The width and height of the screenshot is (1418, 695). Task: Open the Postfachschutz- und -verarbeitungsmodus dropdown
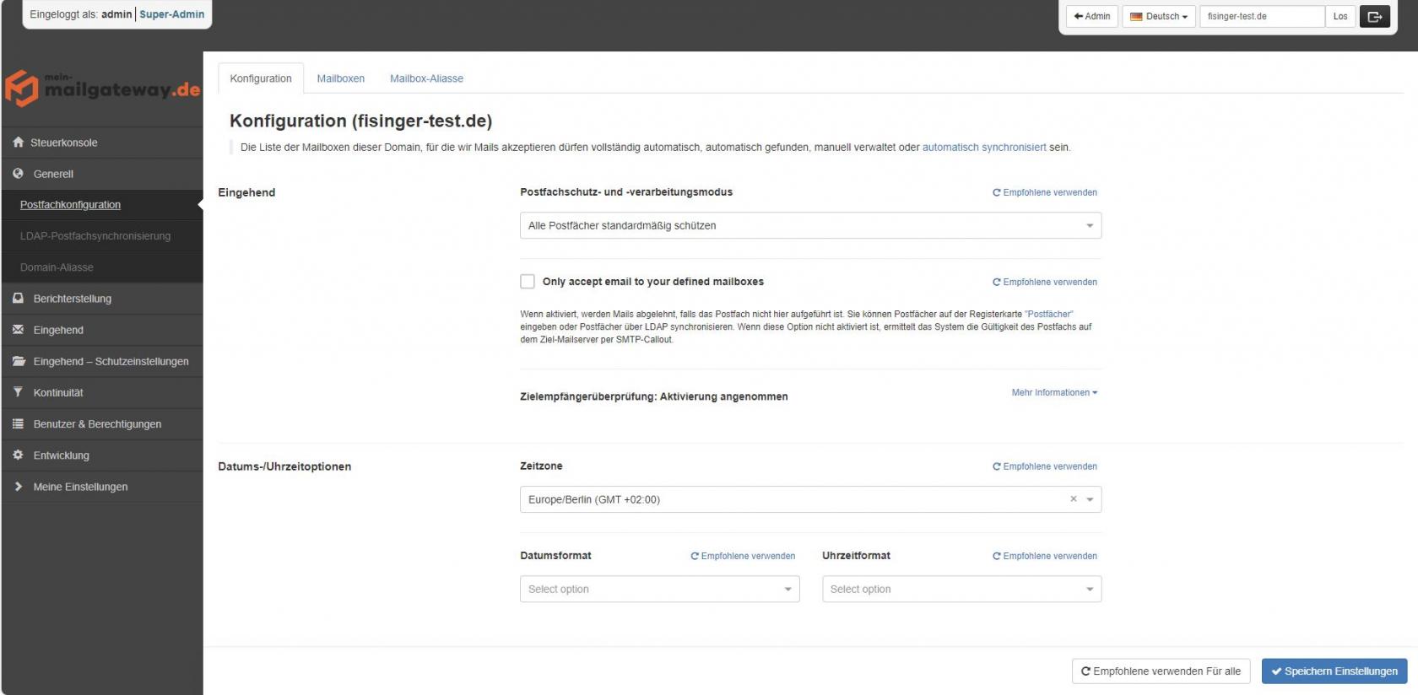810,225
